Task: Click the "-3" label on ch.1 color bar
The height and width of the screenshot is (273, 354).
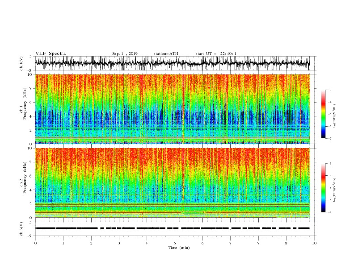Action: (329, 90)
